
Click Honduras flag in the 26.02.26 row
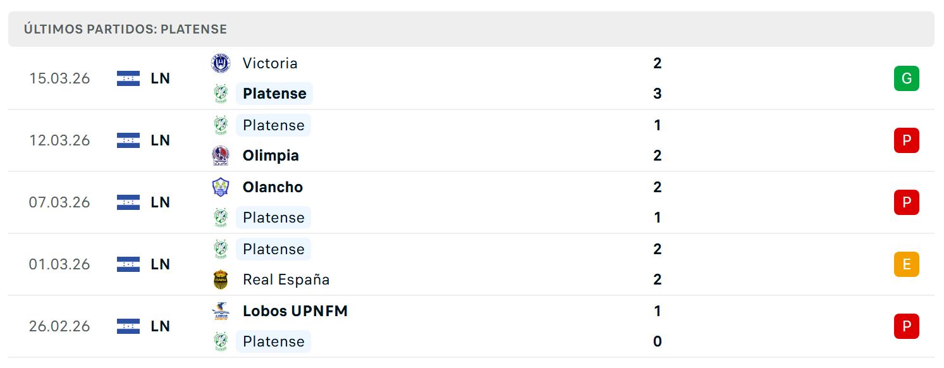pos(128,326)
